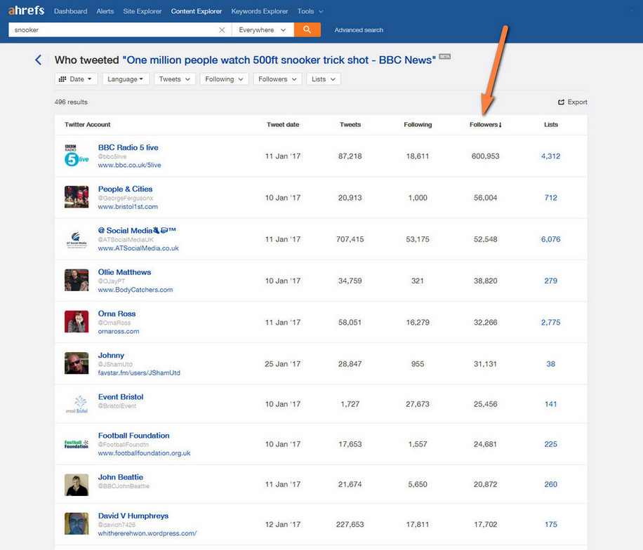643x550 pixels.
Task: Click the Football Foundation logo
Action: pyautogui.click(x=77, y=444)
